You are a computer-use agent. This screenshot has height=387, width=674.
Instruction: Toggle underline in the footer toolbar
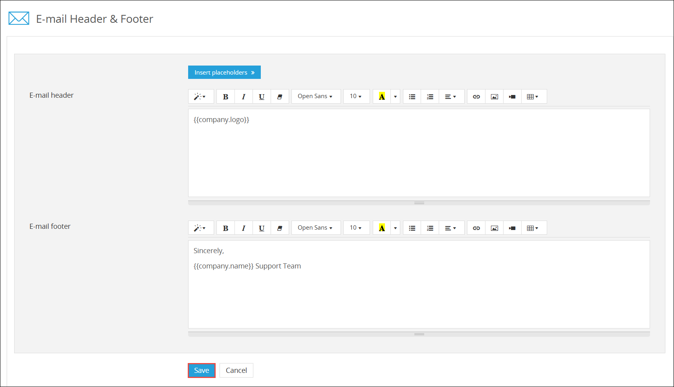click(262, 228)
